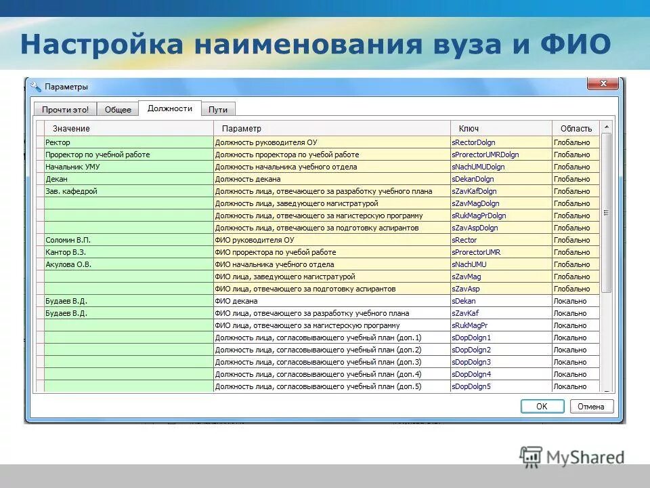Image resolution: width=650 pixels, height=488 pixels.
Task: Click the OK button
Action: point(542,406)
